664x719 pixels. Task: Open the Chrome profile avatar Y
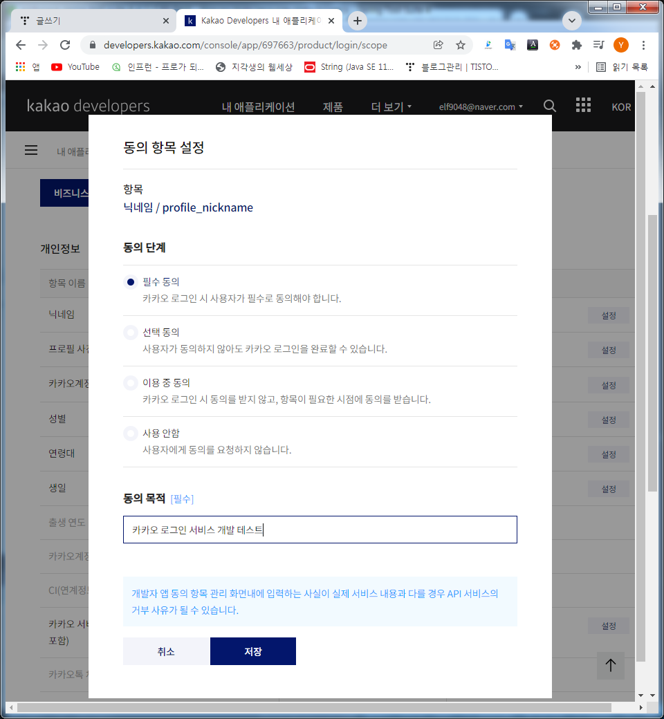pos(621,45)
